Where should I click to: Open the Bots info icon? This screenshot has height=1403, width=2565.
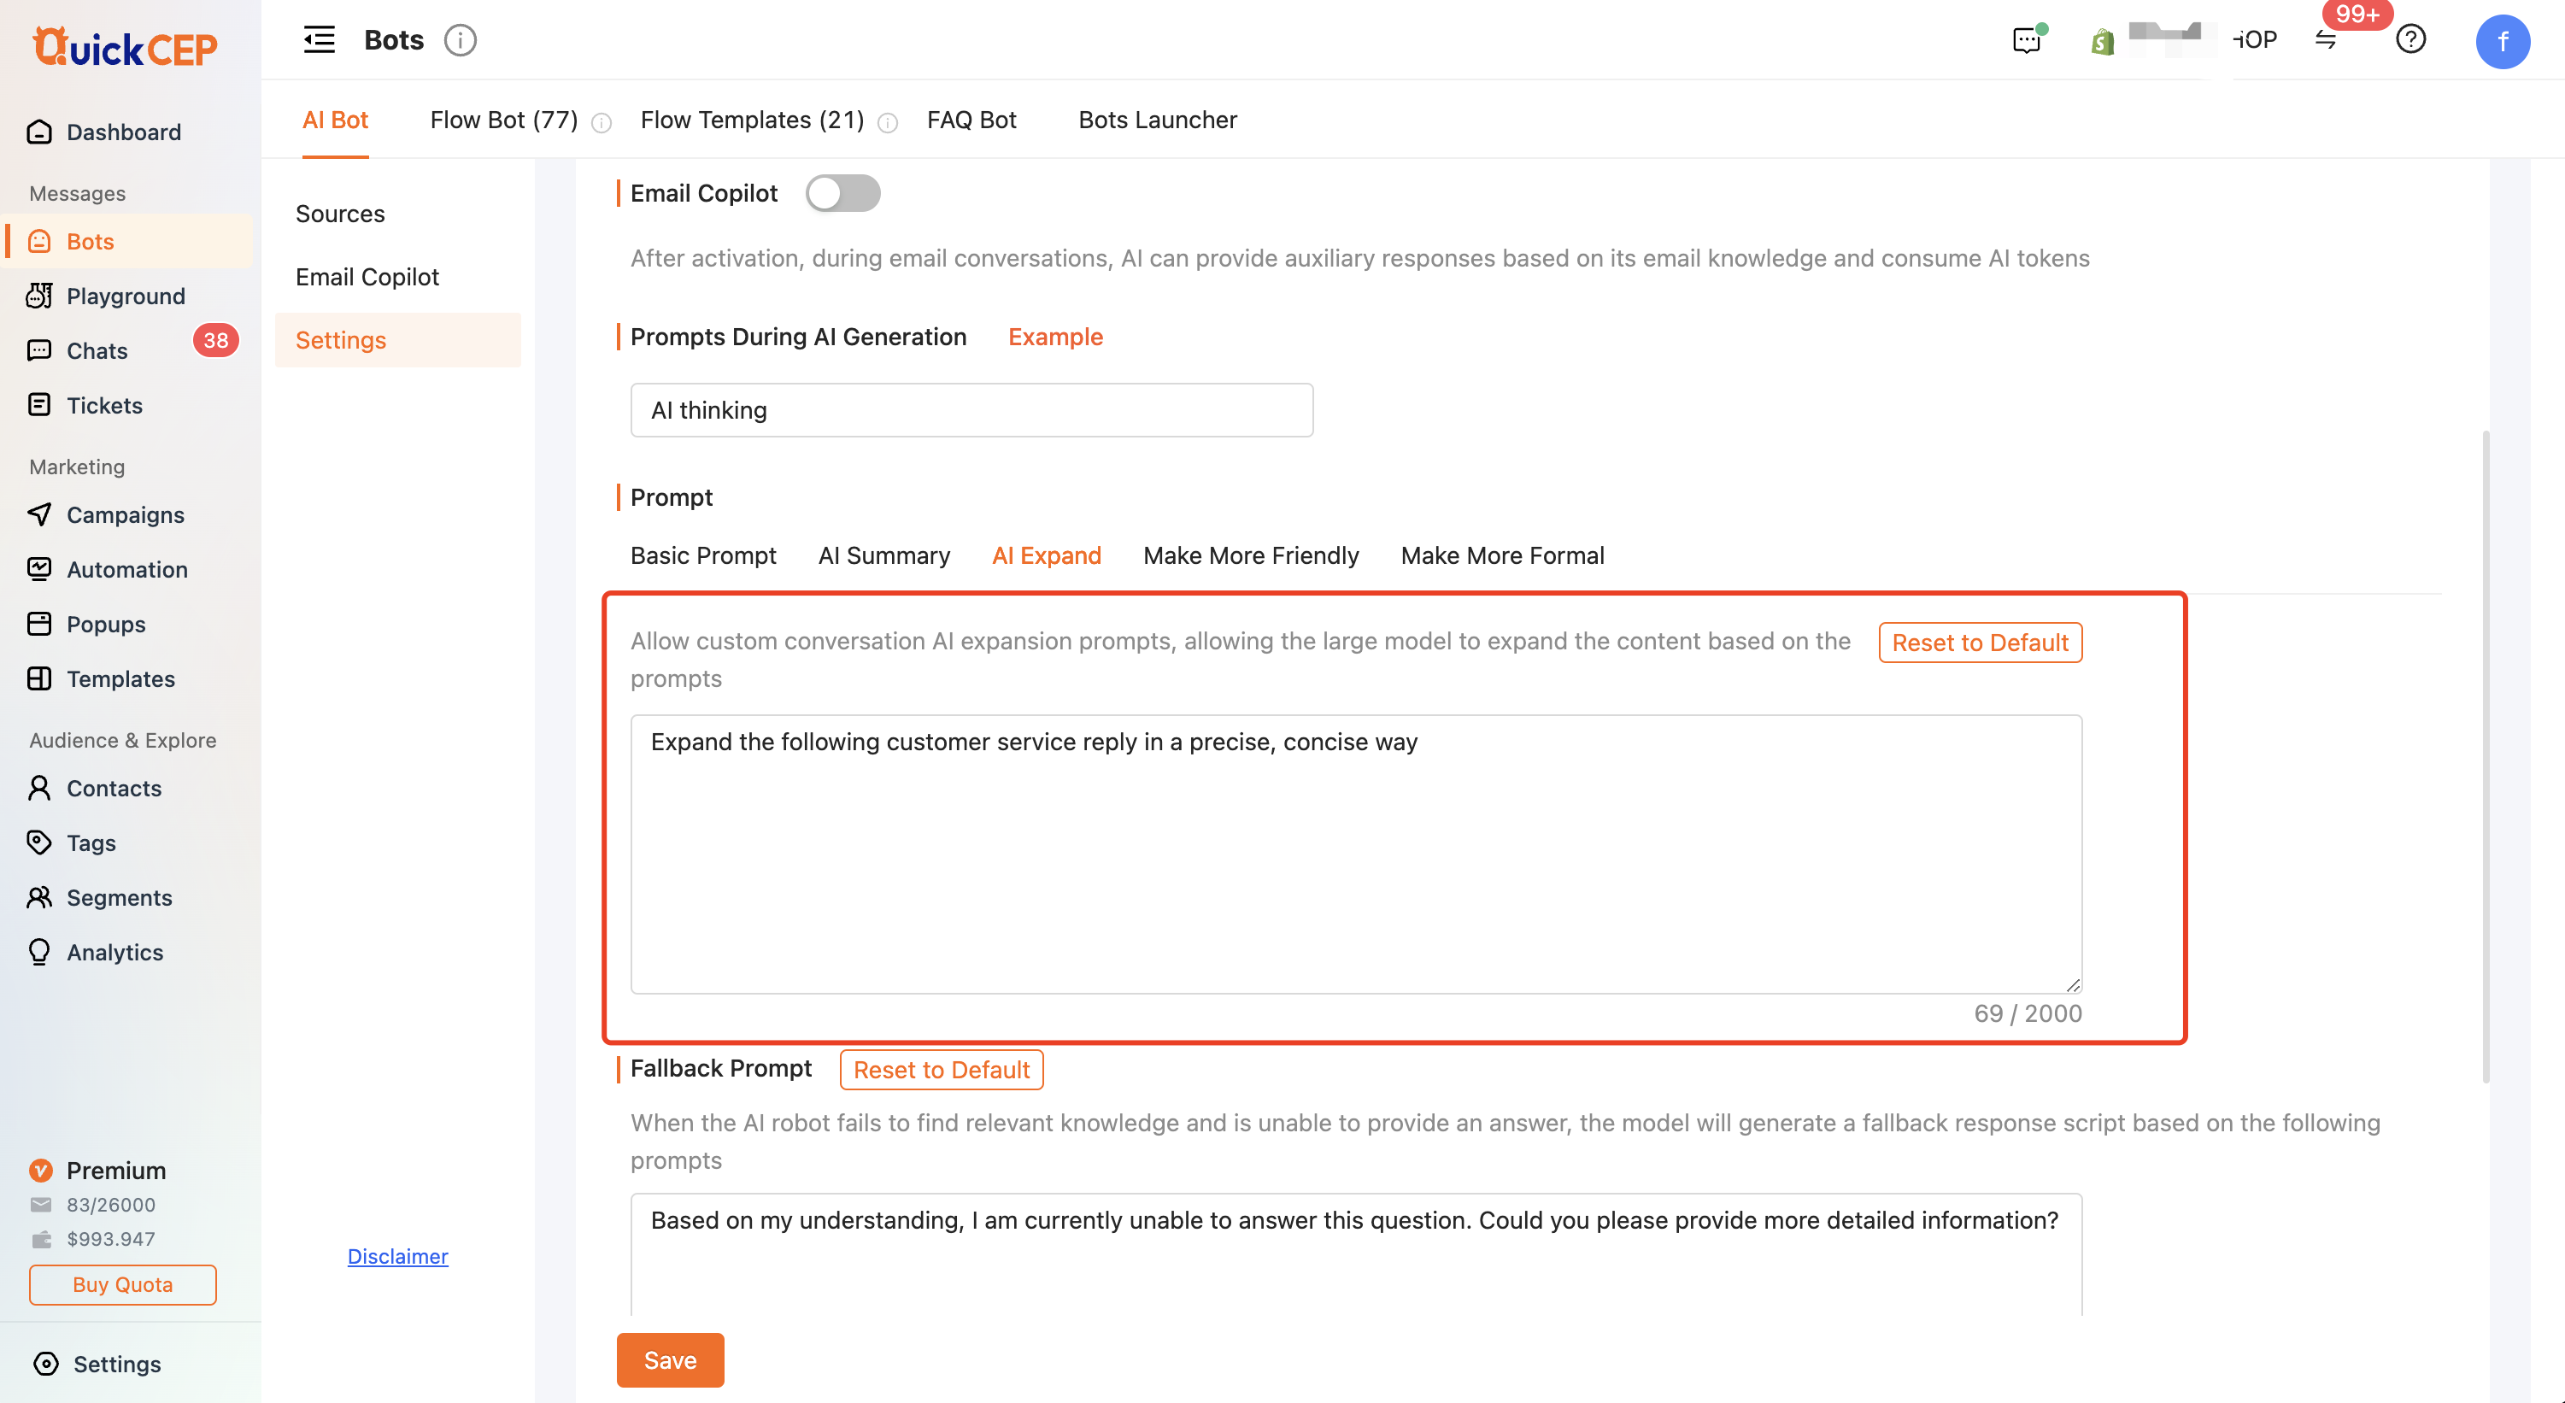460,40
